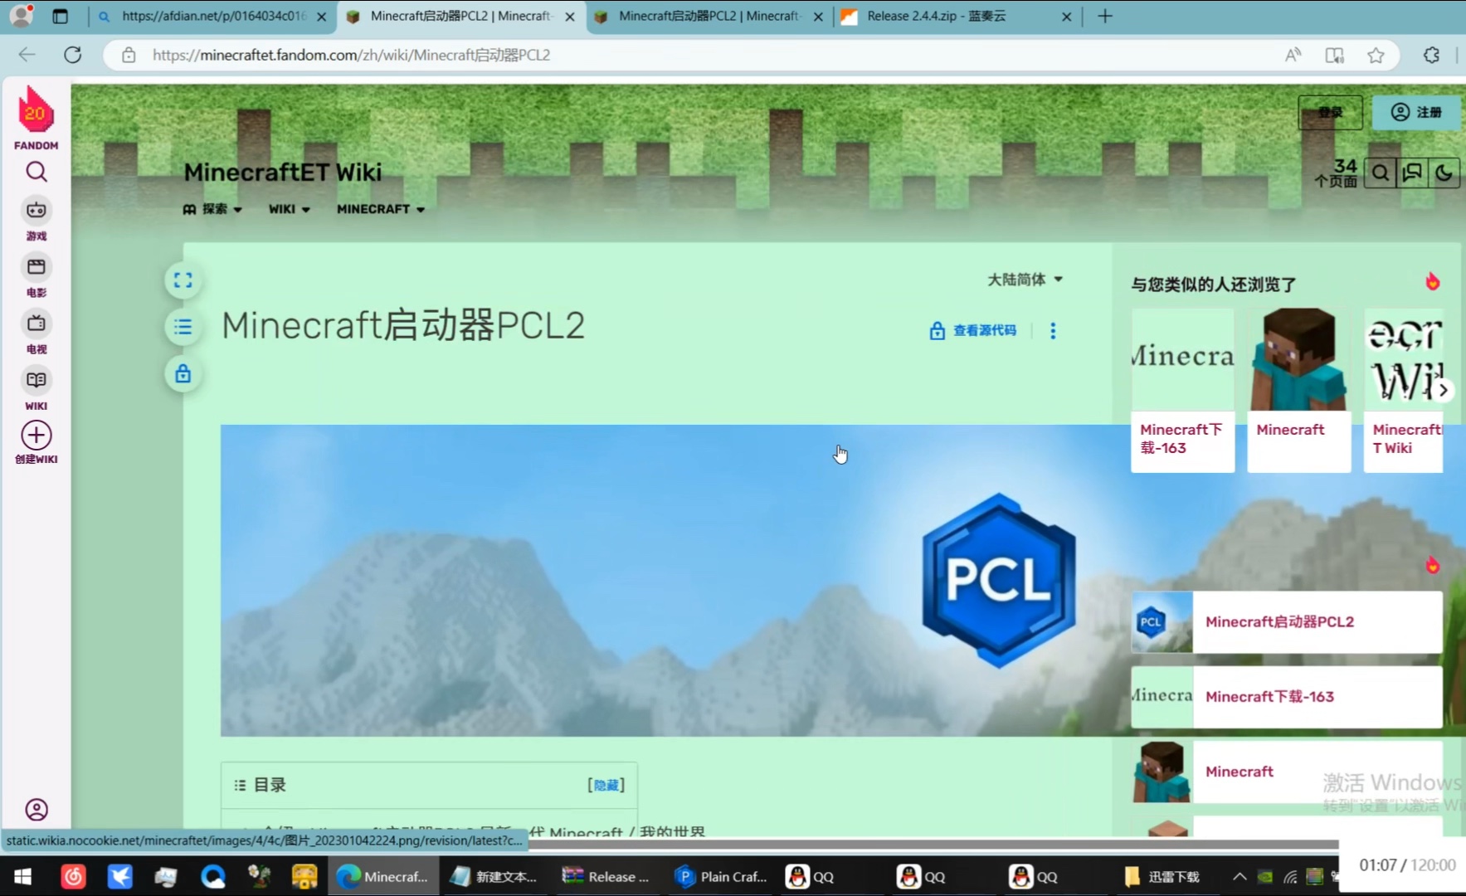Open the discussions speech-bubble icon at top right
The image size is (1466, 896).
pos(1411,173)
